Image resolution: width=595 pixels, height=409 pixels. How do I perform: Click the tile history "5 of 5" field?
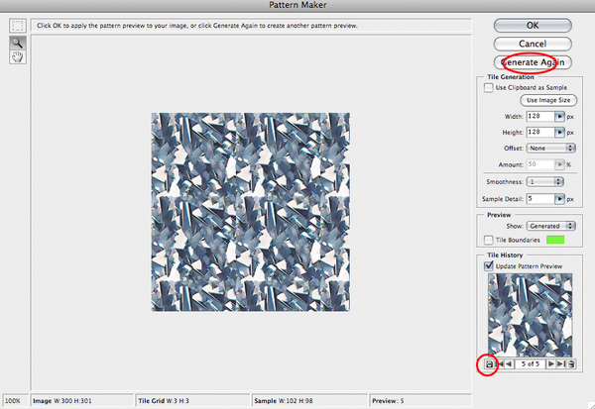pos(531,364)
